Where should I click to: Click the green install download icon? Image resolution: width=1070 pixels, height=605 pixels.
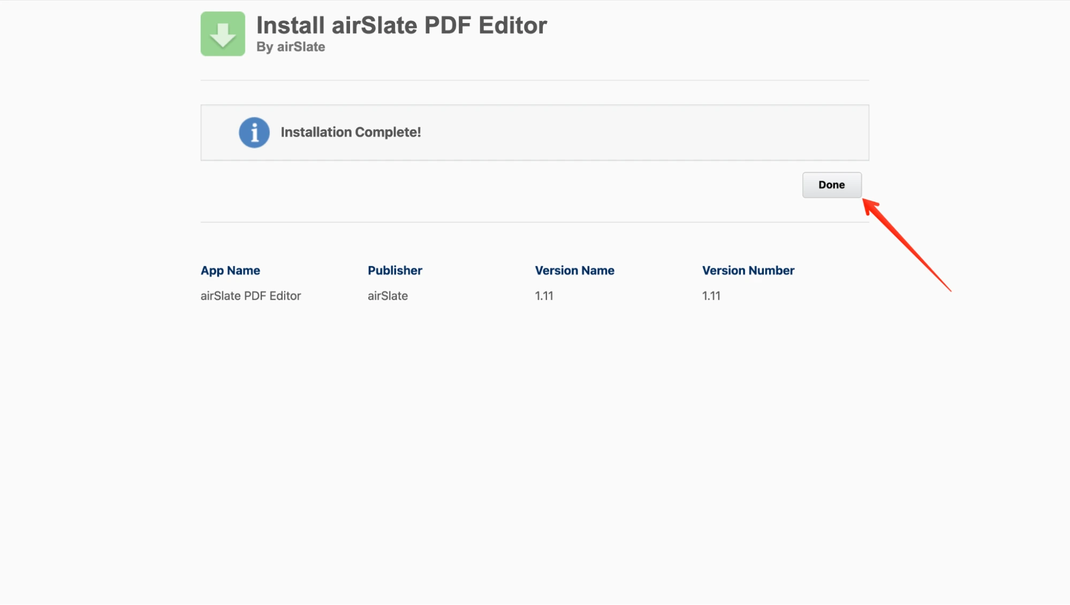[x=223, y=34]
